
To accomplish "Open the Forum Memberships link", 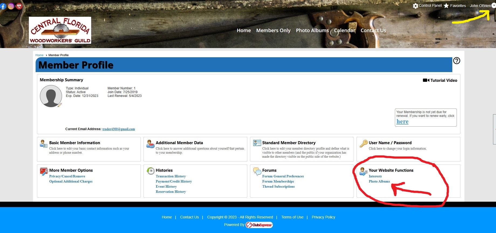I will pos(278,181).
